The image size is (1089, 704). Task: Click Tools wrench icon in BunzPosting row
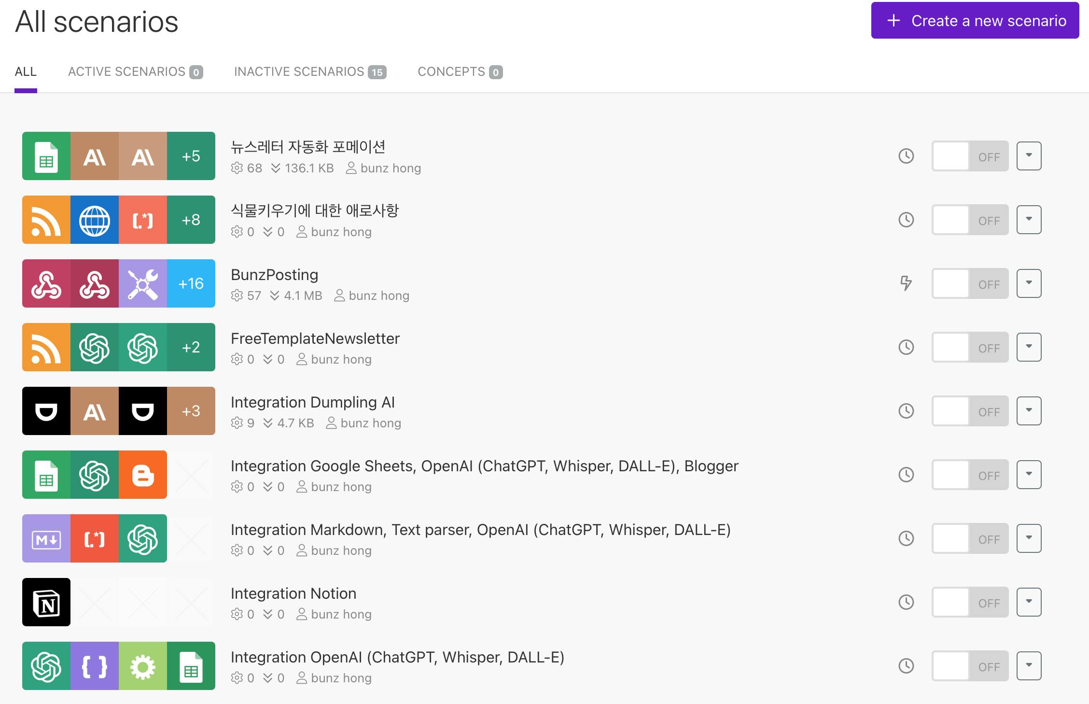coord(143,283)
